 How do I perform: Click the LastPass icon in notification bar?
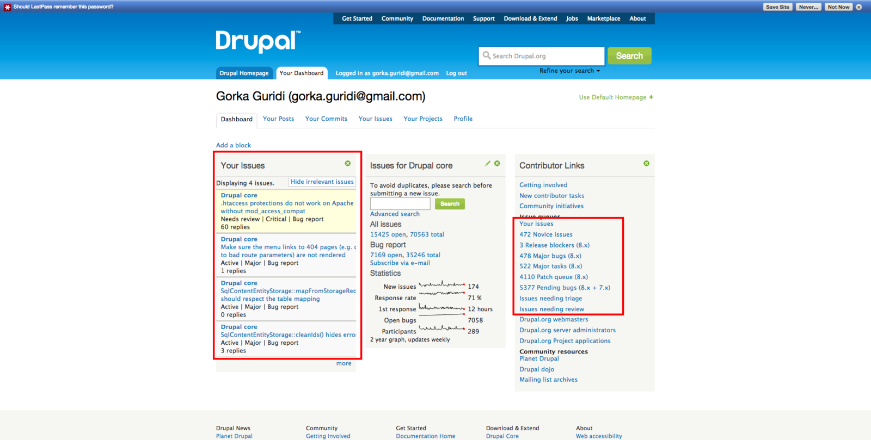pos(7,7)
